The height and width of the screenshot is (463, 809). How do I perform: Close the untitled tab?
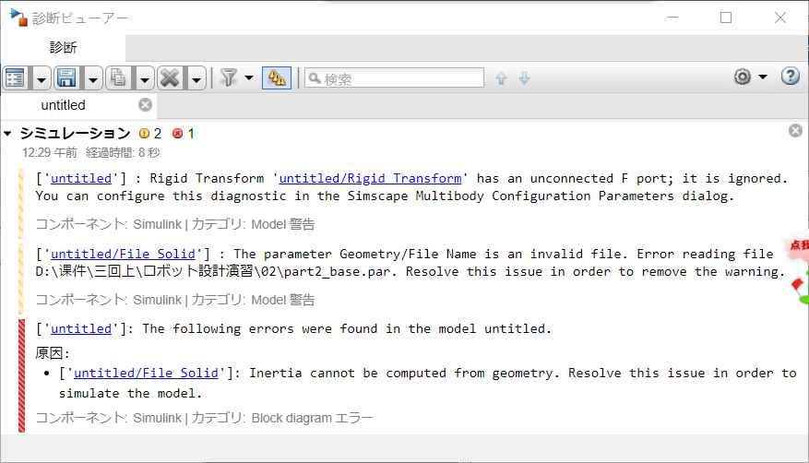[x=146, y=104]
